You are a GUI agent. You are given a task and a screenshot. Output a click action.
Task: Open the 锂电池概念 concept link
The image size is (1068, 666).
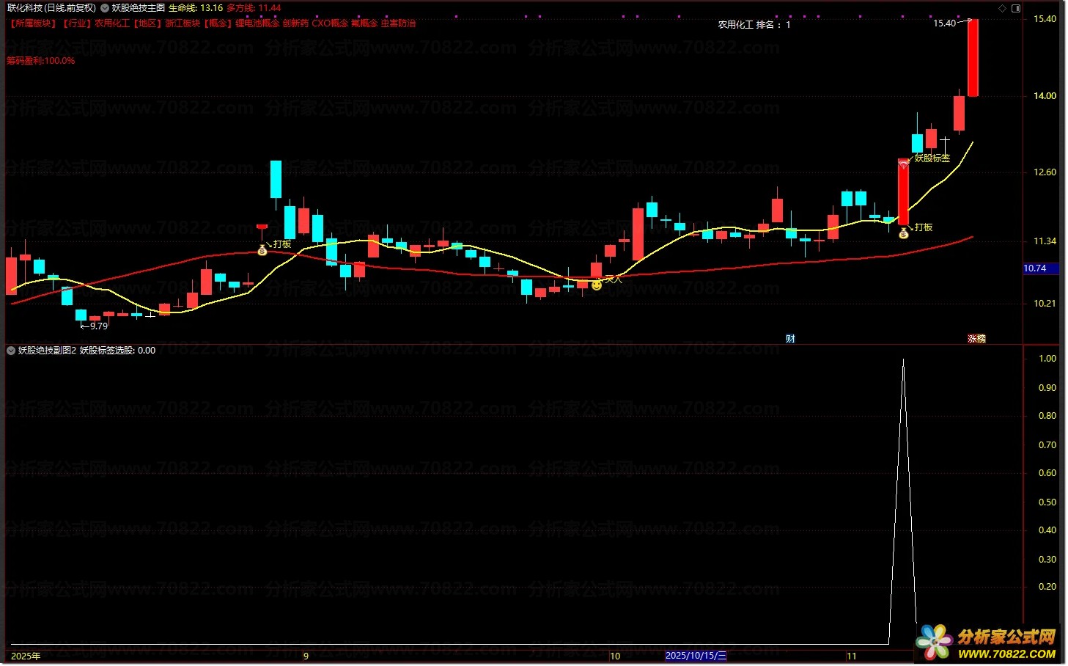click(x=257, y=23)
